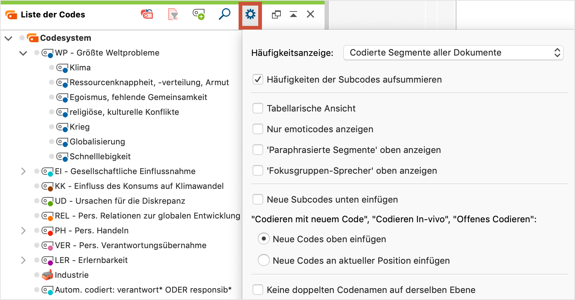Click the activated codes filter icon
Viewport: 575px width, 300px height.
173,14
